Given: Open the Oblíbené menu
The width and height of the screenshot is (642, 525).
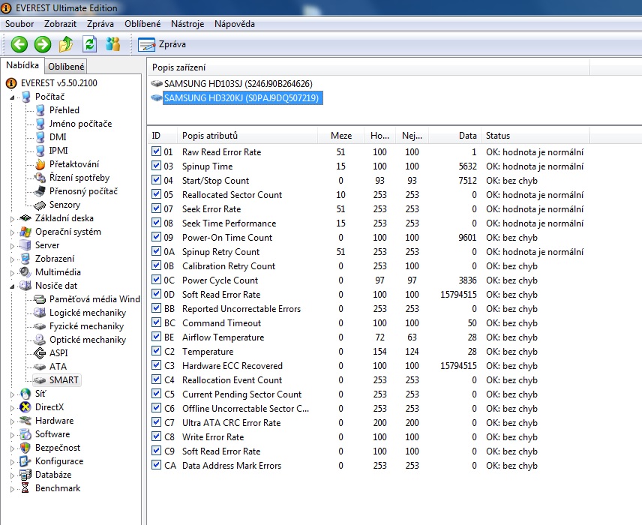Looking at the screenshot, I should pos(142,24).
